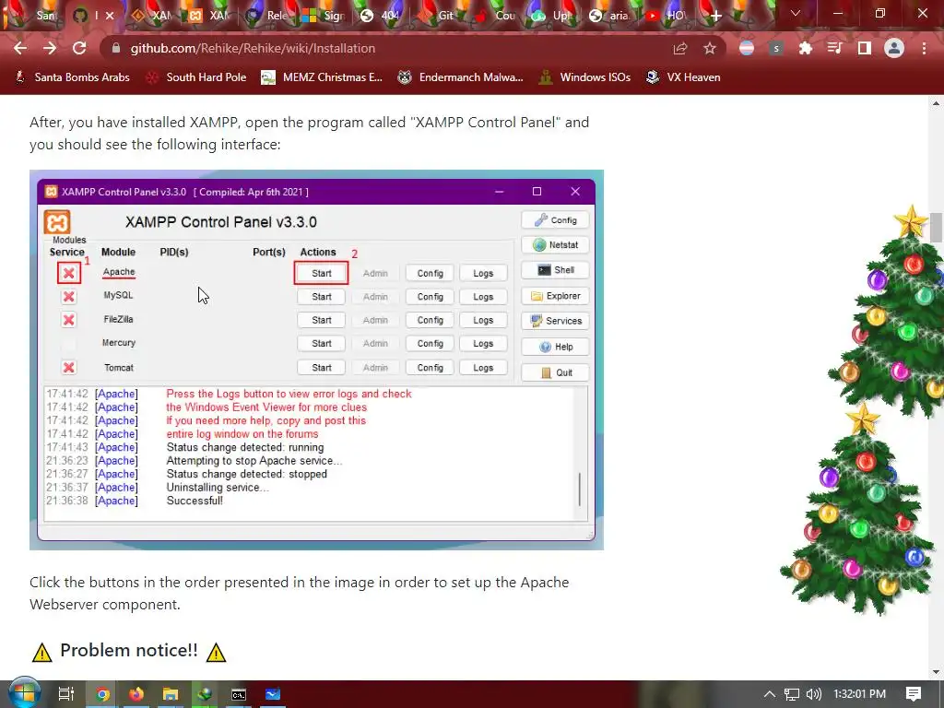Close the active GitHub tab

coord(110,16)
